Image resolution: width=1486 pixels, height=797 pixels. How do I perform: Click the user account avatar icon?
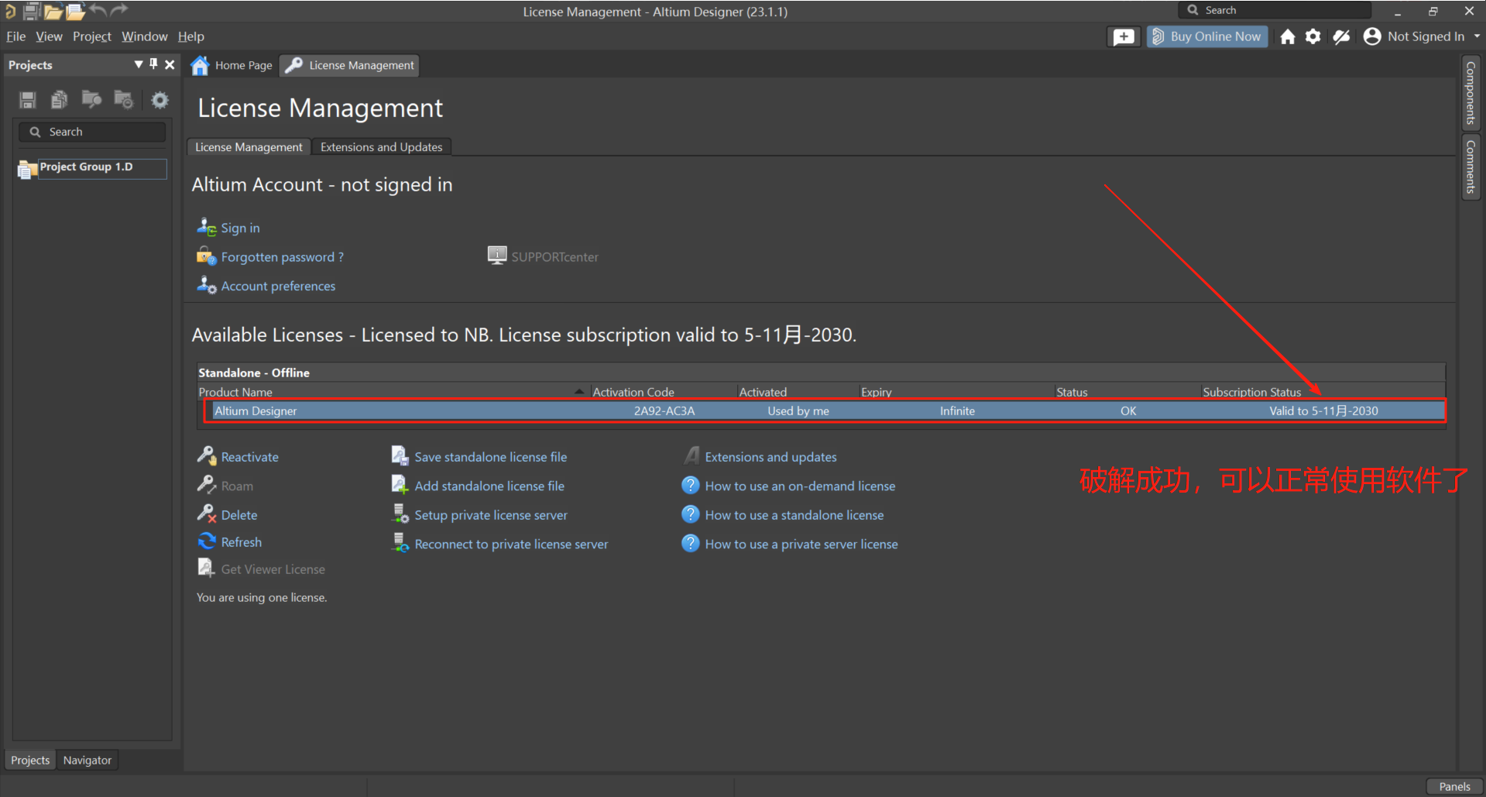point(1371,36)
